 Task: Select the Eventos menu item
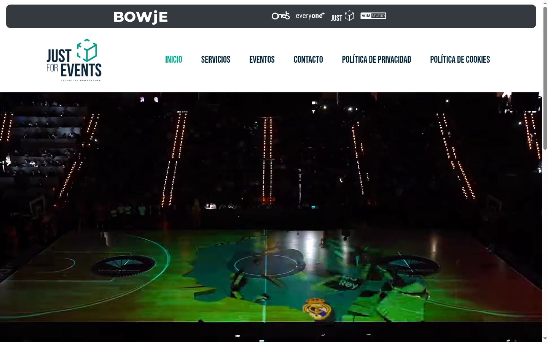[x=262, y=60]
